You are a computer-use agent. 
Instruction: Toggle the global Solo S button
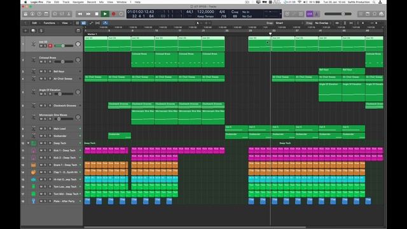[41, 31]
